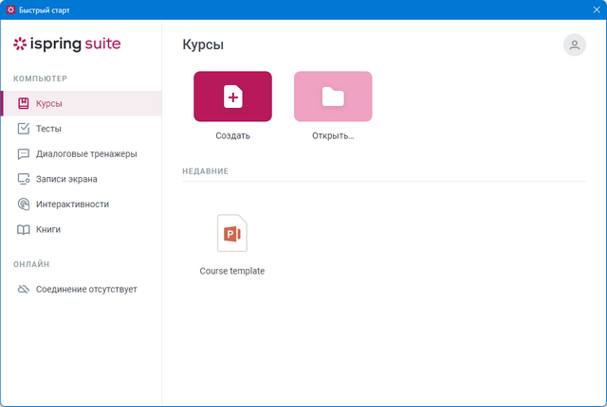Click the Записи экрана monitor icon

click(x=24, y=179)
